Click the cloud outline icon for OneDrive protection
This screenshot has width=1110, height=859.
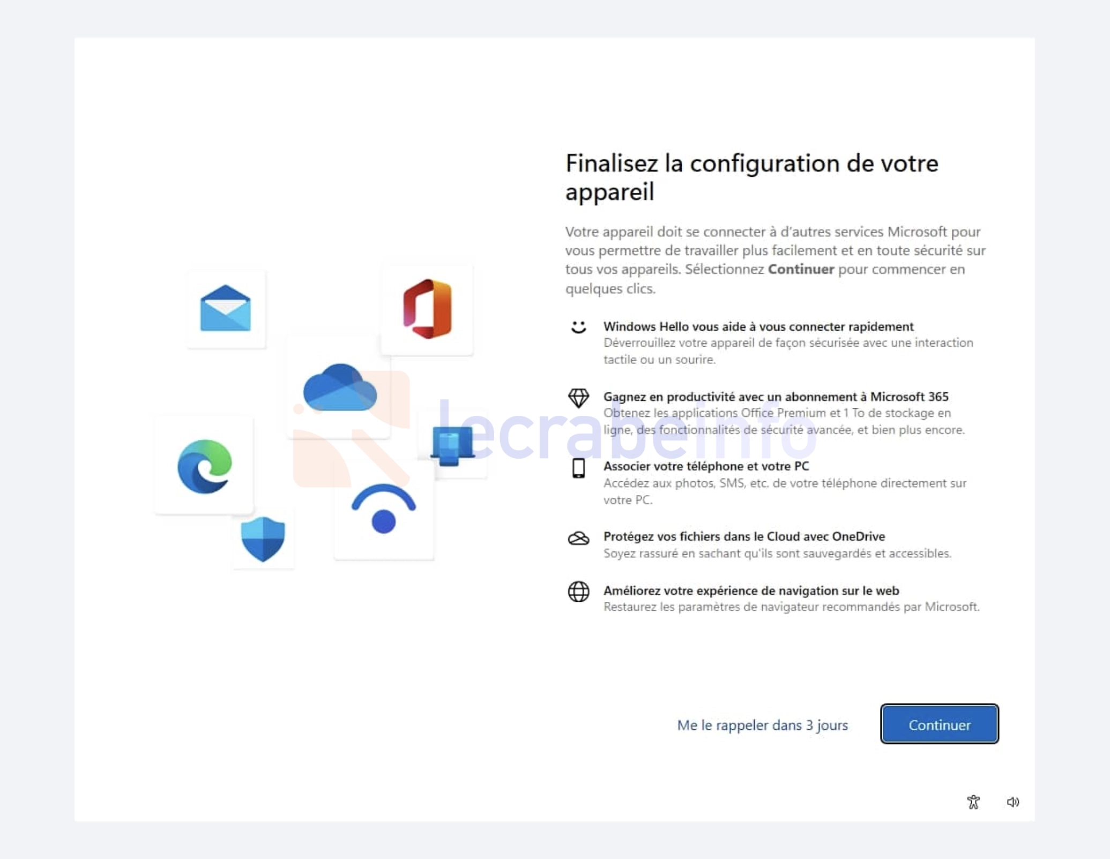pos(578,538)
